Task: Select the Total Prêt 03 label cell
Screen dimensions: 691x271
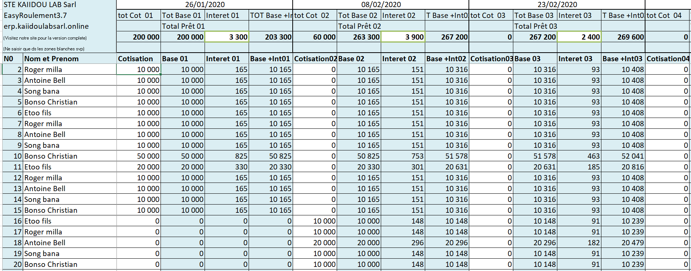Action: (535, 26)
